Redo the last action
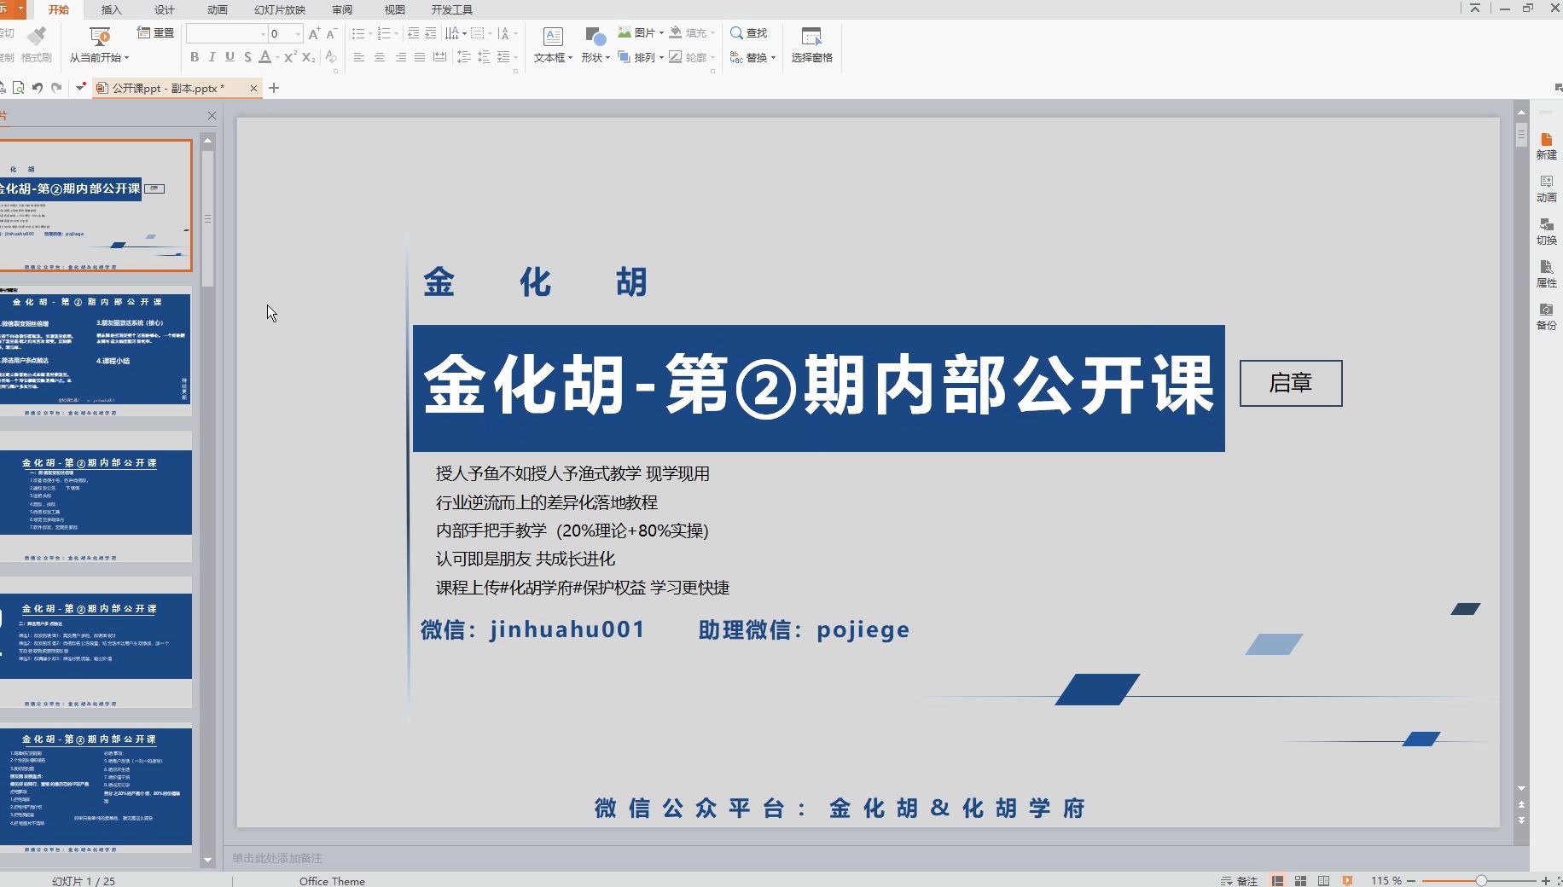Image resolution: width=1563 pixels, height=887 pixels. 56,88
